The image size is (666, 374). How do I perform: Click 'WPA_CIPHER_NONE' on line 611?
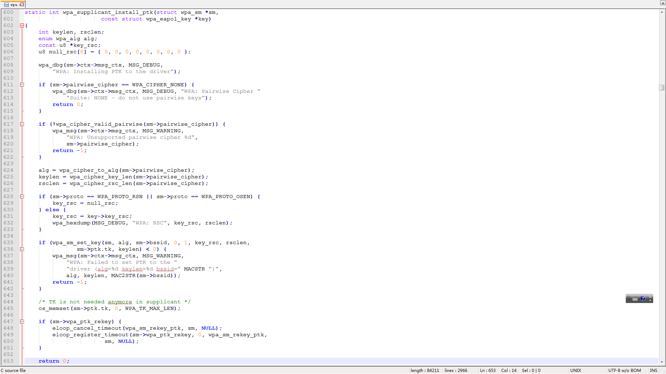158,85
